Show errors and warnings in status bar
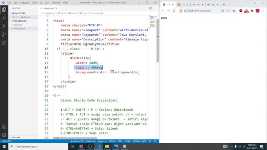Image resolution: width=267 pixels, height=150 pixels. (x=7, y=141)
